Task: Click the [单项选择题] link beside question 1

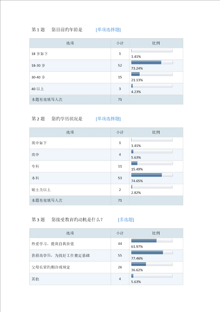Action: (108, 30)
